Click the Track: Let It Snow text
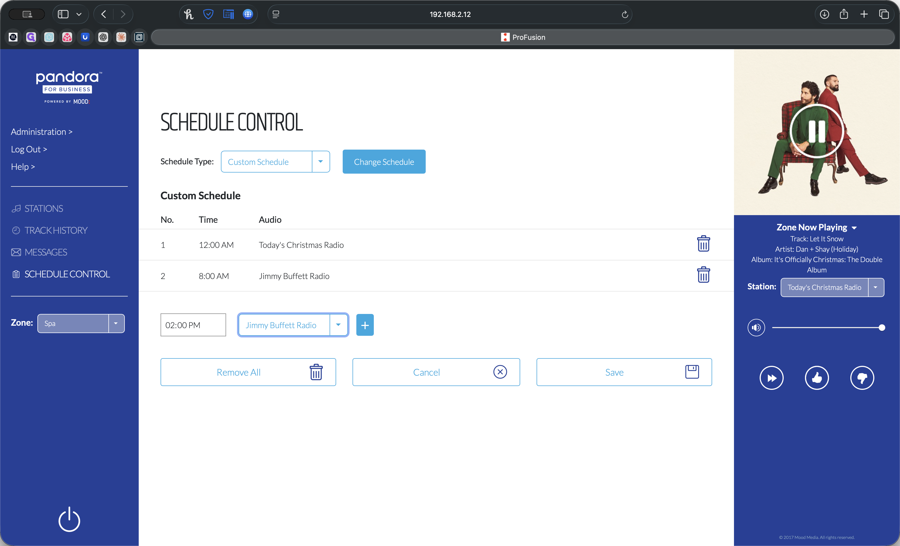The image size is (900, 546). click(x=817, y=239)
